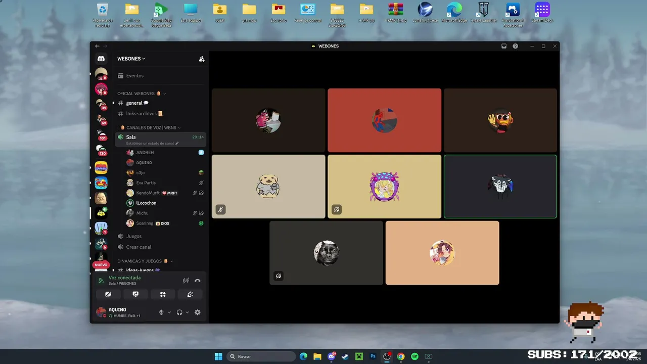Disconnect from the voice call
Screen dimensions: 647x364
[x=198, y=281]
